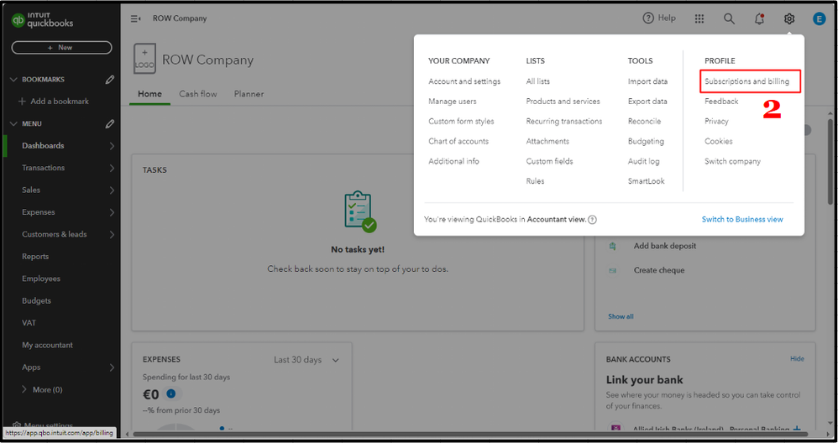
Task: Click the search magnifier icon
Action: coord(729,18)
